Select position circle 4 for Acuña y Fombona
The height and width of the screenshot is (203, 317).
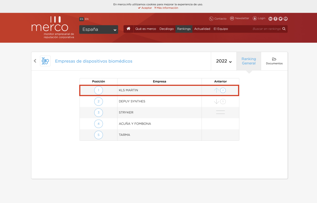[x=98, y=124]
